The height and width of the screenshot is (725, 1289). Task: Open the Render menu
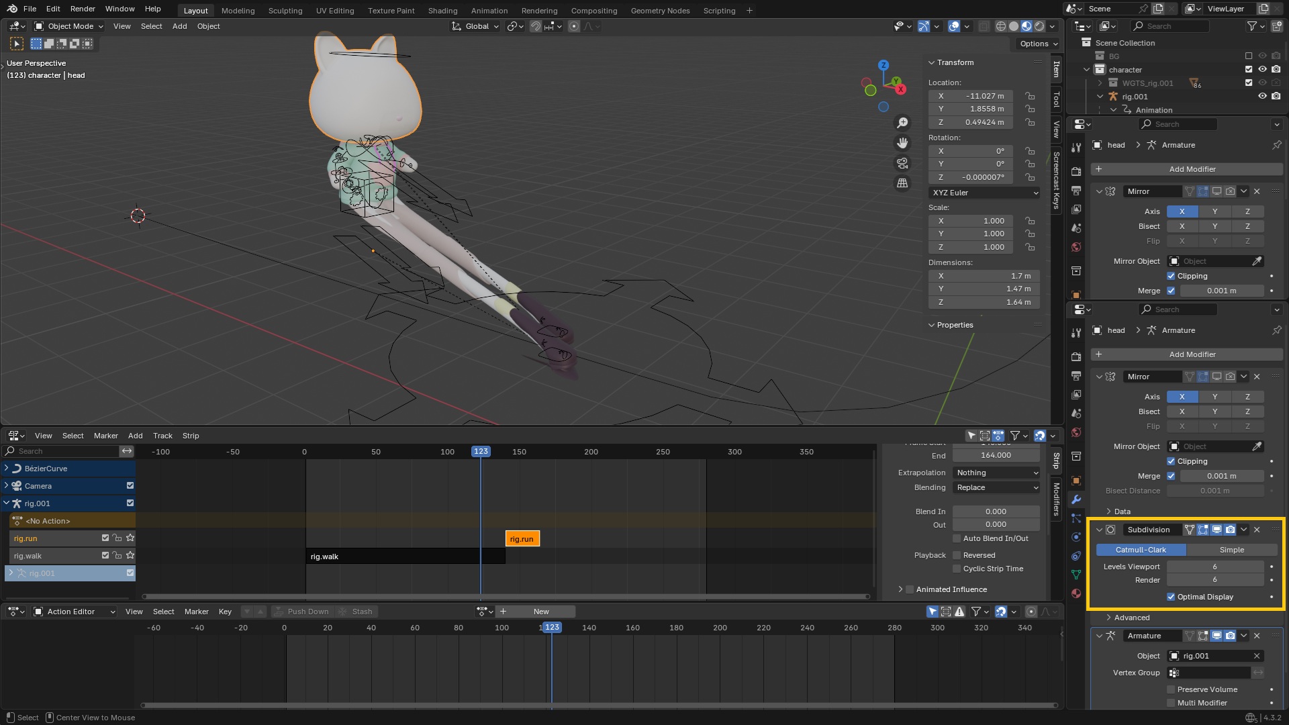click(x=83, y=9)
